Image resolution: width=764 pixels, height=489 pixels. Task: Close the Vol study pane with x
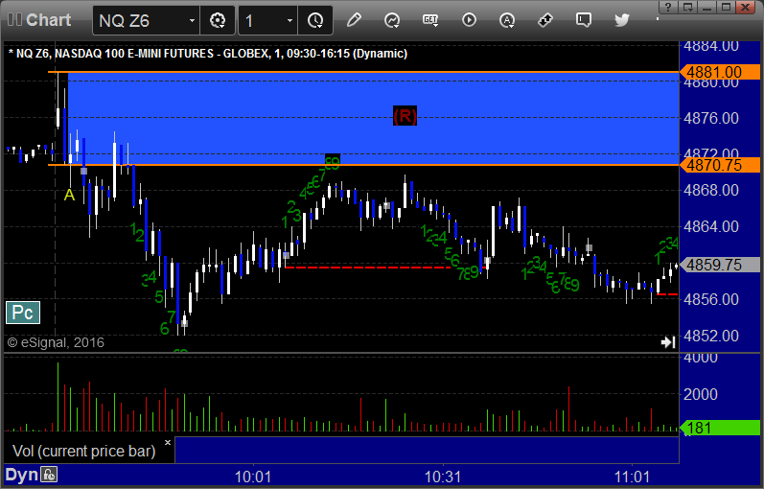[x=168, y=443]
